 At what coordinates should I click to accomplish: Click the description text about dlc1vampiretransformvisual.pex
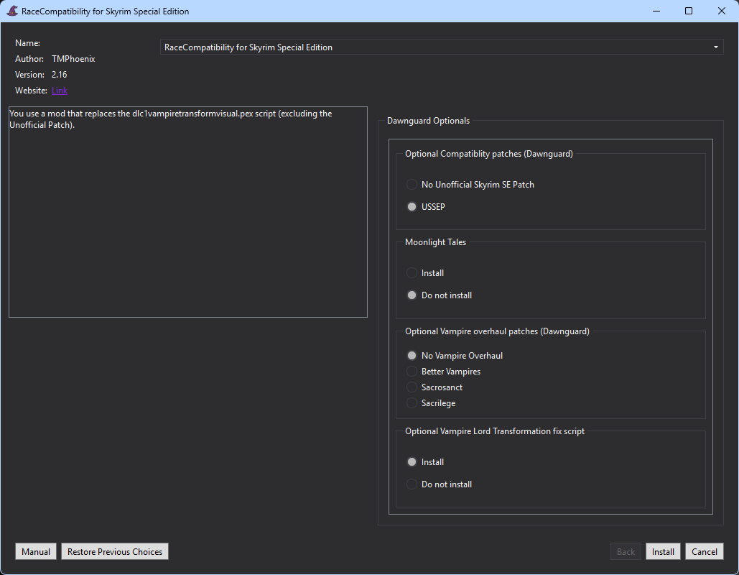point(171,119)
